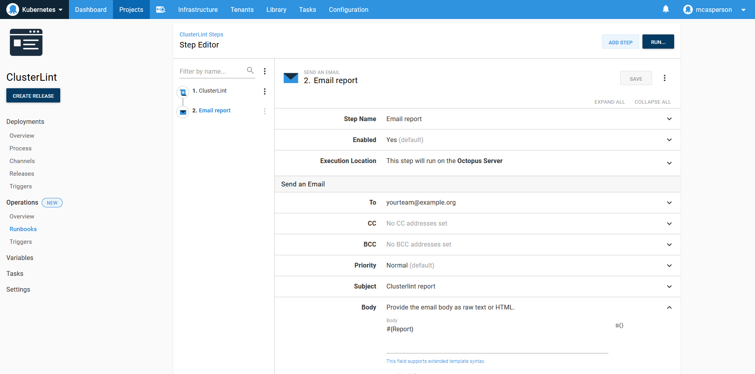Click the ClusterLint project logo
This screenshot has width=755, height=374.
coord(26,42)
